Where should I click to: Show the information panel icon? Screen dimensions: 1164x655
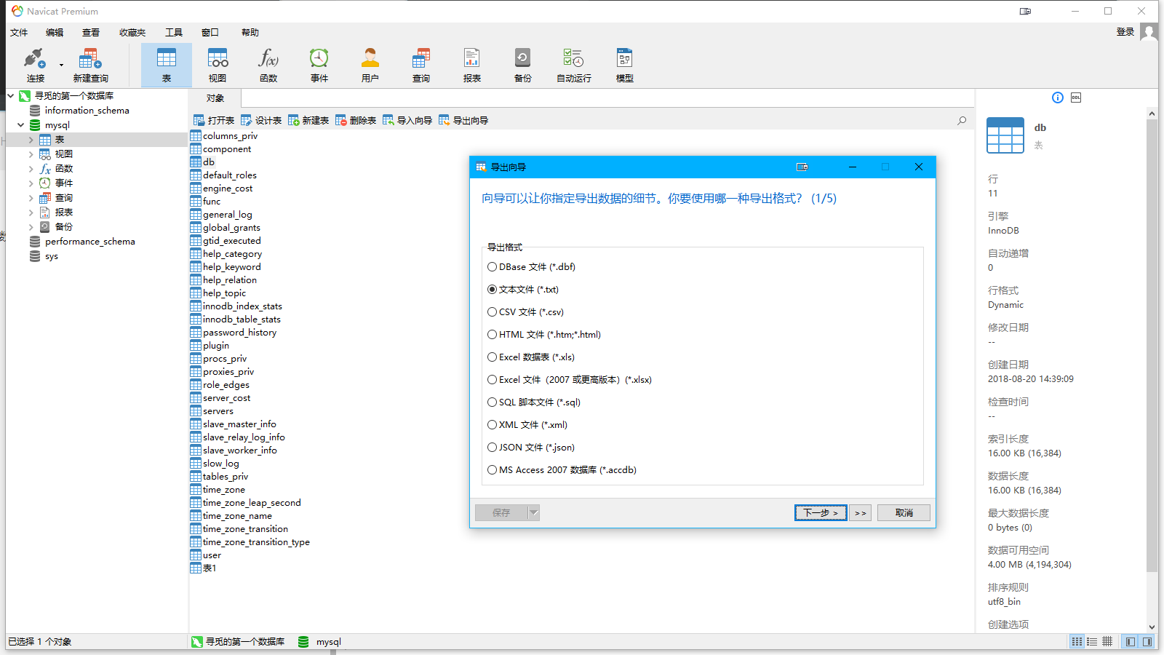click(1058, 98)
